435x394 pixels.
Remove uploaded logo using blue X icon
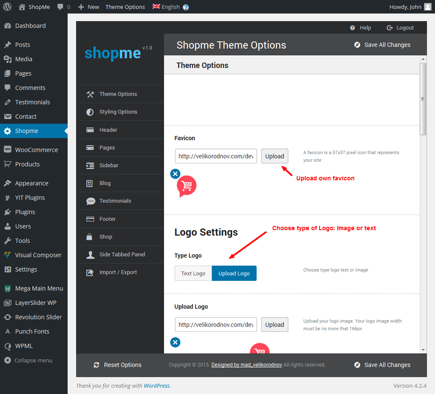(x=175, y=342)
